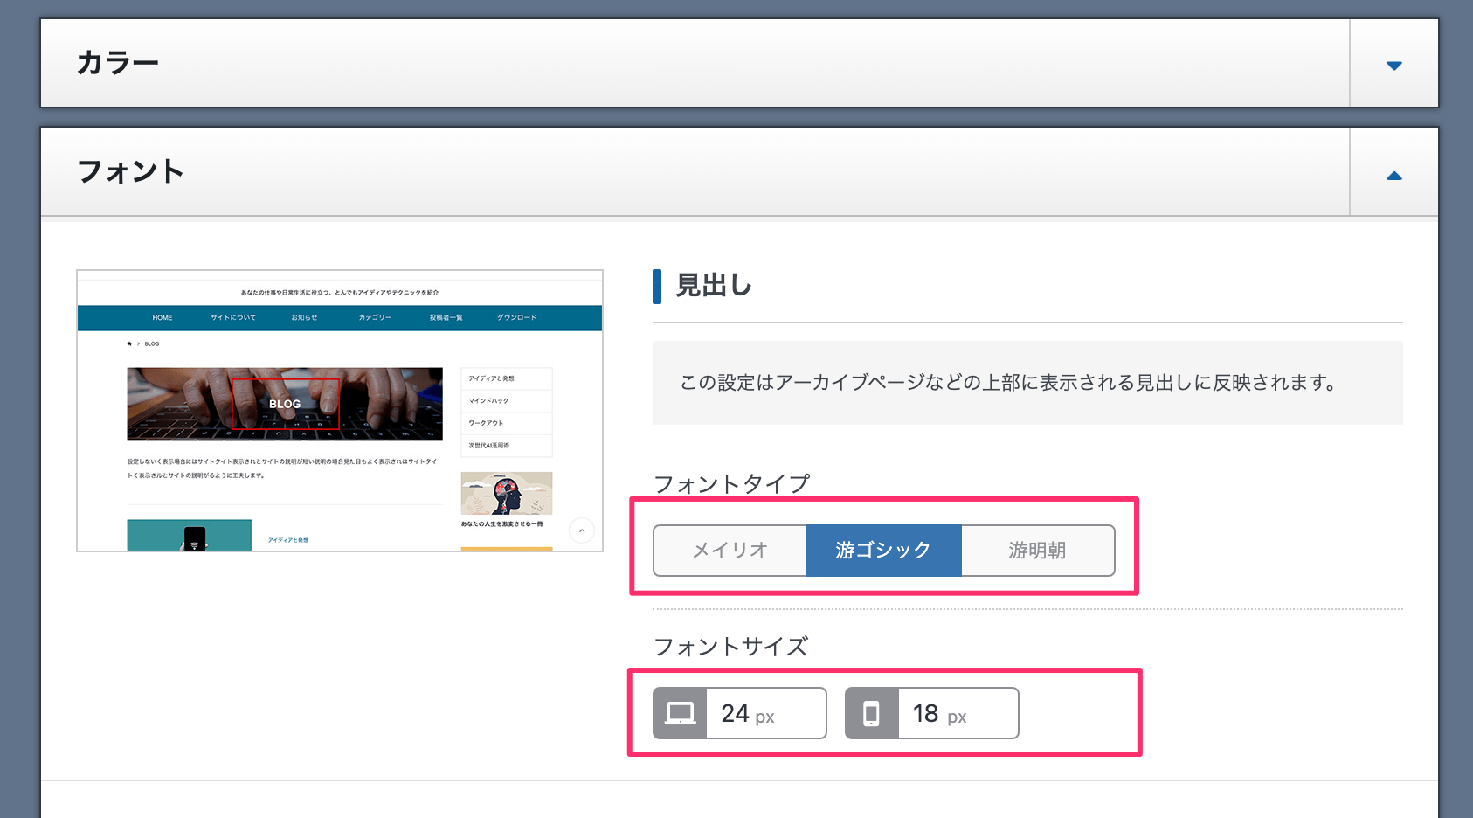Click the フォントサイズ label
Image resolution: width=1473 pixels, height=818 pixels.
pos(730,647)
